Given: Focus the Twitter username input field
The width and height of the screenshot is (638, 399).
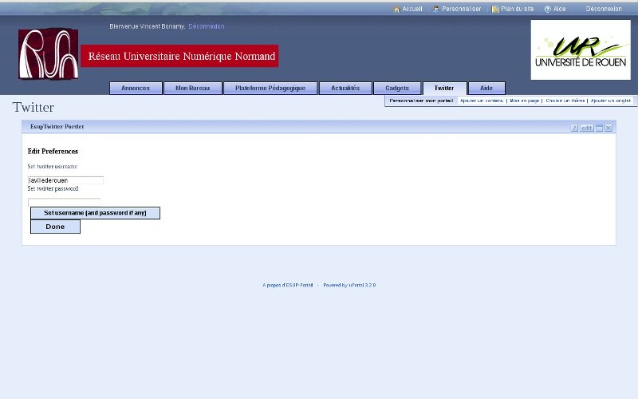Looking at the screenshot, I should (x=65, y=180).
